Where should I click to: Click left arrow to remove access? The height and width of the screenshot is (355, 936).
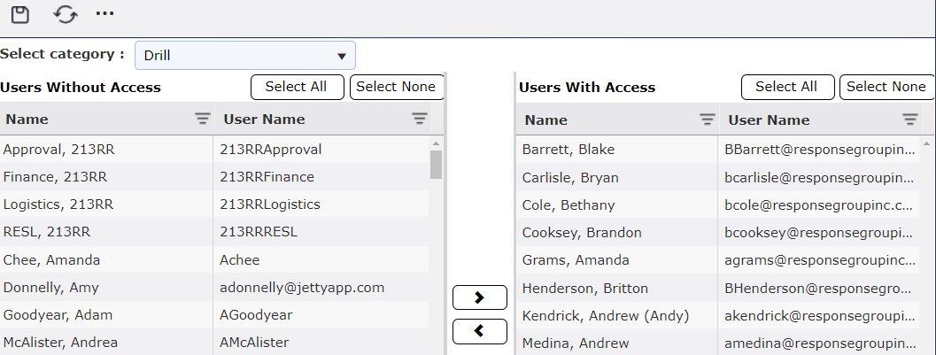[x=479, y=331]
